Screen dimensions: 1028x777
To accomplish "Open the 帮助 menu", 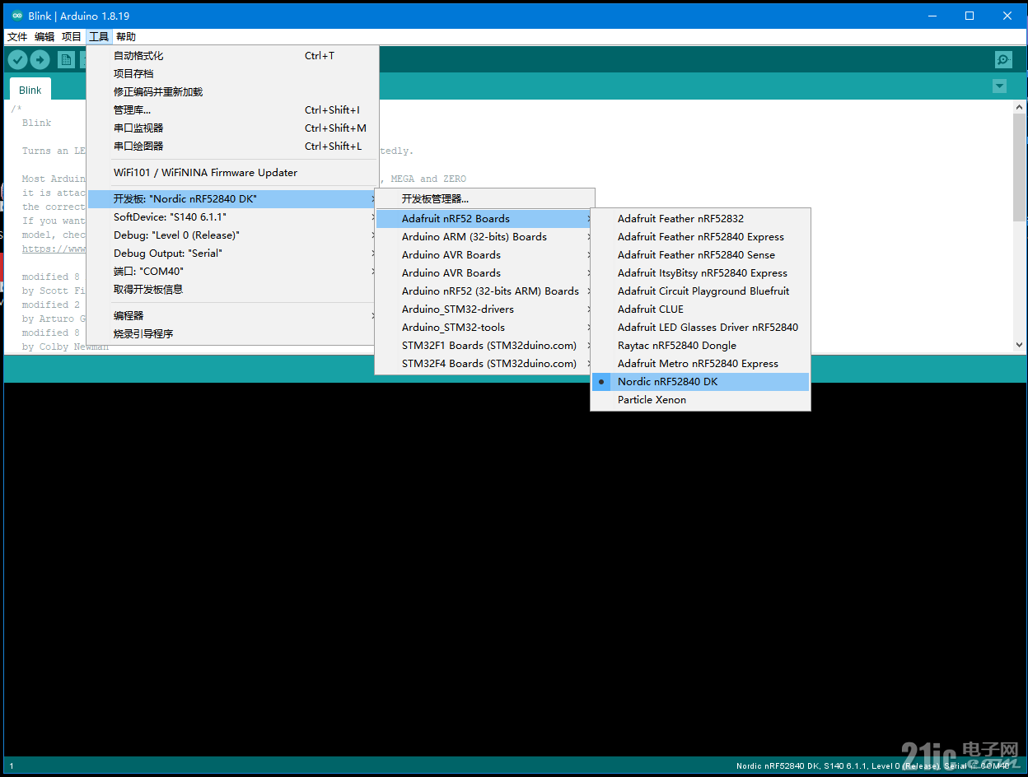I will 126,37.
